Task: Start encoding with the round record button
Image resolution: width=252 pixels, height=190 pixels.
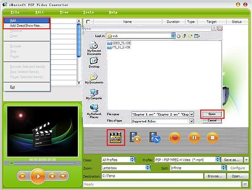Action: 175,137
